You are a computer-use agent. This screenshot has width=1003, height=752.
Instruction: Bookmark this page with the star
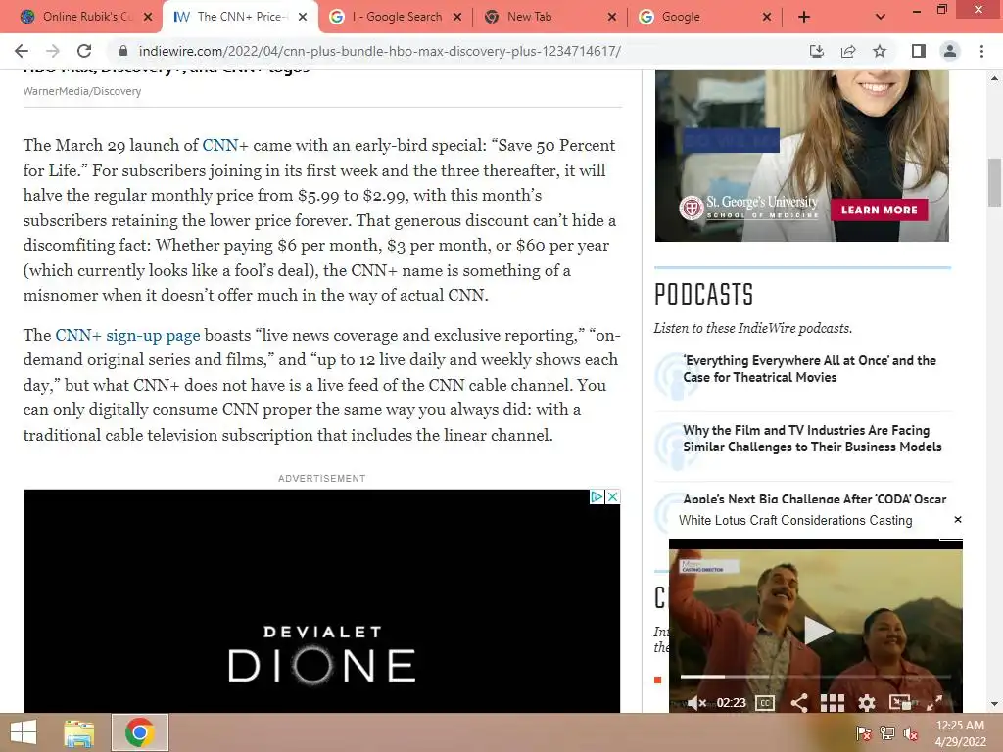(x=880, y=51)
